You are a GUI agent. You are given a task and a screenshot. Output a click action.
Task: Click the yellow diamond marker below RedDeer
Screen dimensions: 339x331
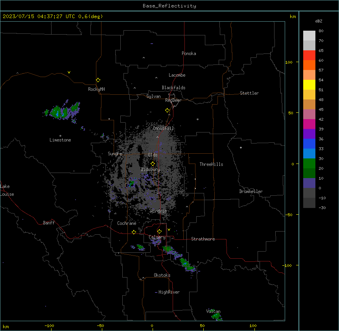168,110
